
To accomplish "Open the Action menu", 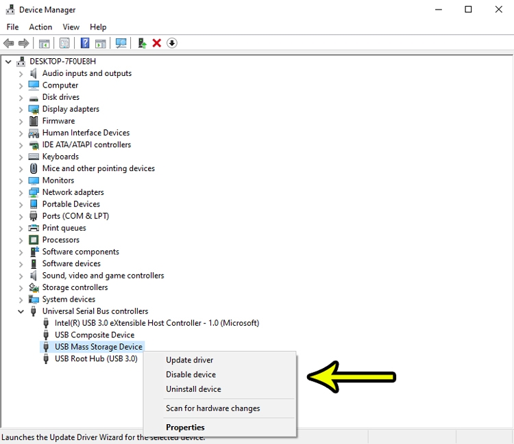I will (x=40, y=27).
